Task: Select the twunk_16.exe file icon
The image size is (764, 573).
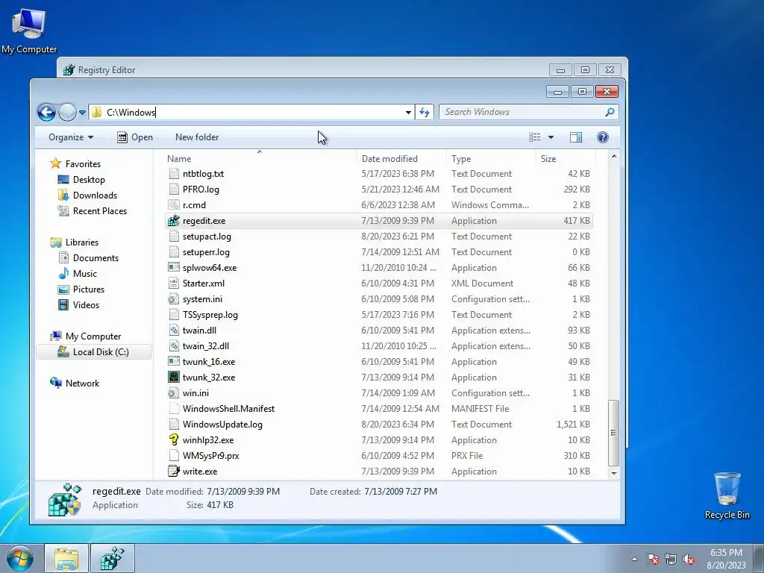Action: (x=173, y=362)
